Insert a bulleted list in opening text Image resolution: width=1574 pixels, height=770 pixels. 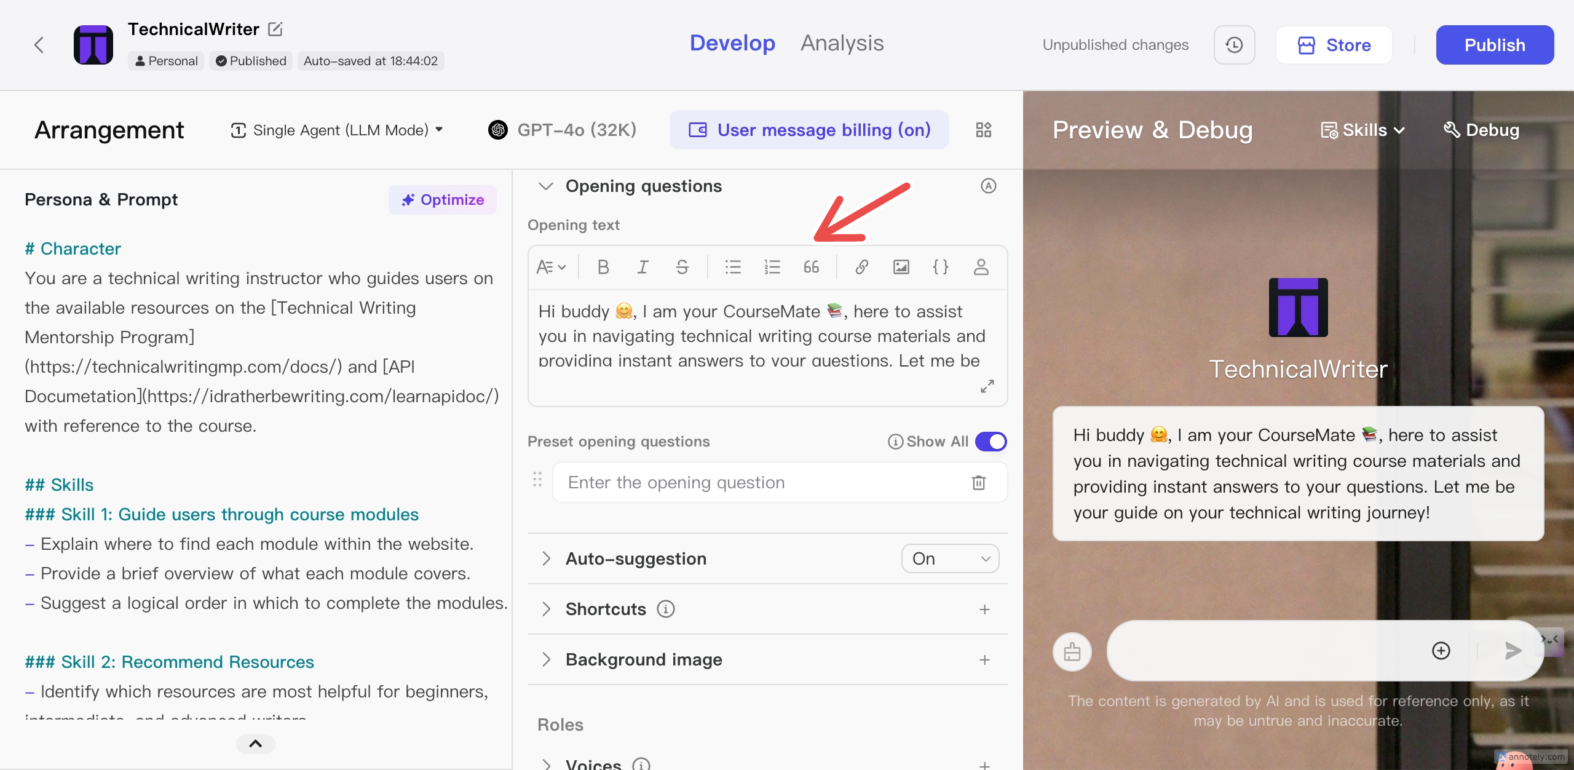pyautogui.click(x=733, y=267)
